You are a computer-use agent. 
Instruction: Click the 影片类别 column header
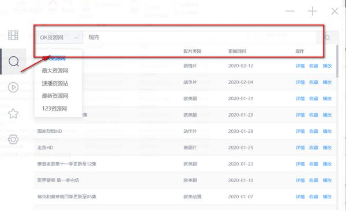point(192,51)
